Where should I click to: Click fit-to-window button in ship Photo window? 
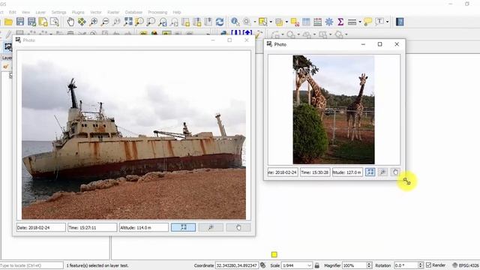pos(183,227)
